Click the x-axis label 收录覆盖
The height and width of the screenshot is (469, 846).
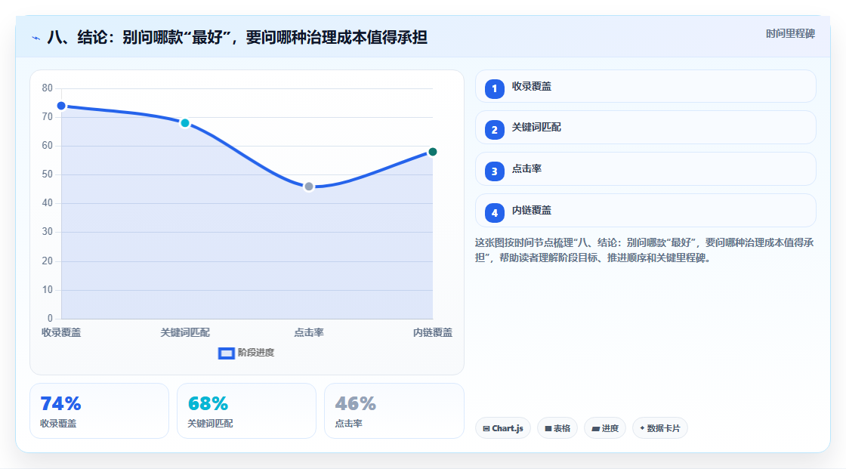coord(61,332)
